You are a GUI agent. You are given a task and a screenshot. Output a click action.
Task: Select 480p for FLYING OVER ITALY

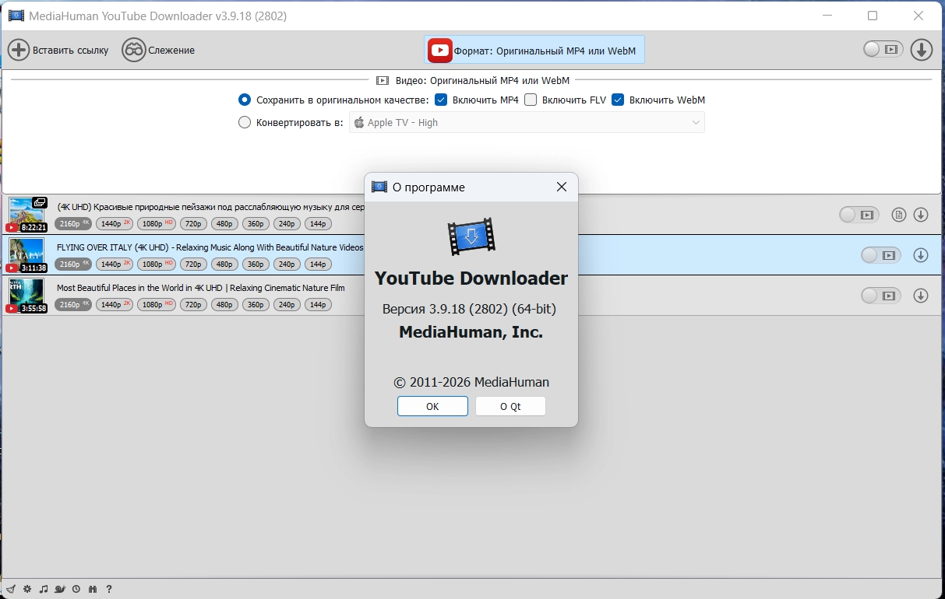coord(224,264)
